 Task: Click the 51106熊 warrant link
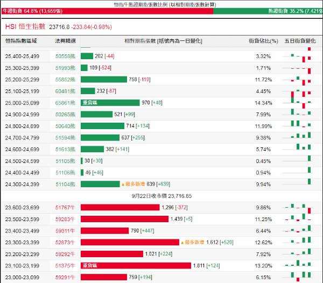coord(65,173)
